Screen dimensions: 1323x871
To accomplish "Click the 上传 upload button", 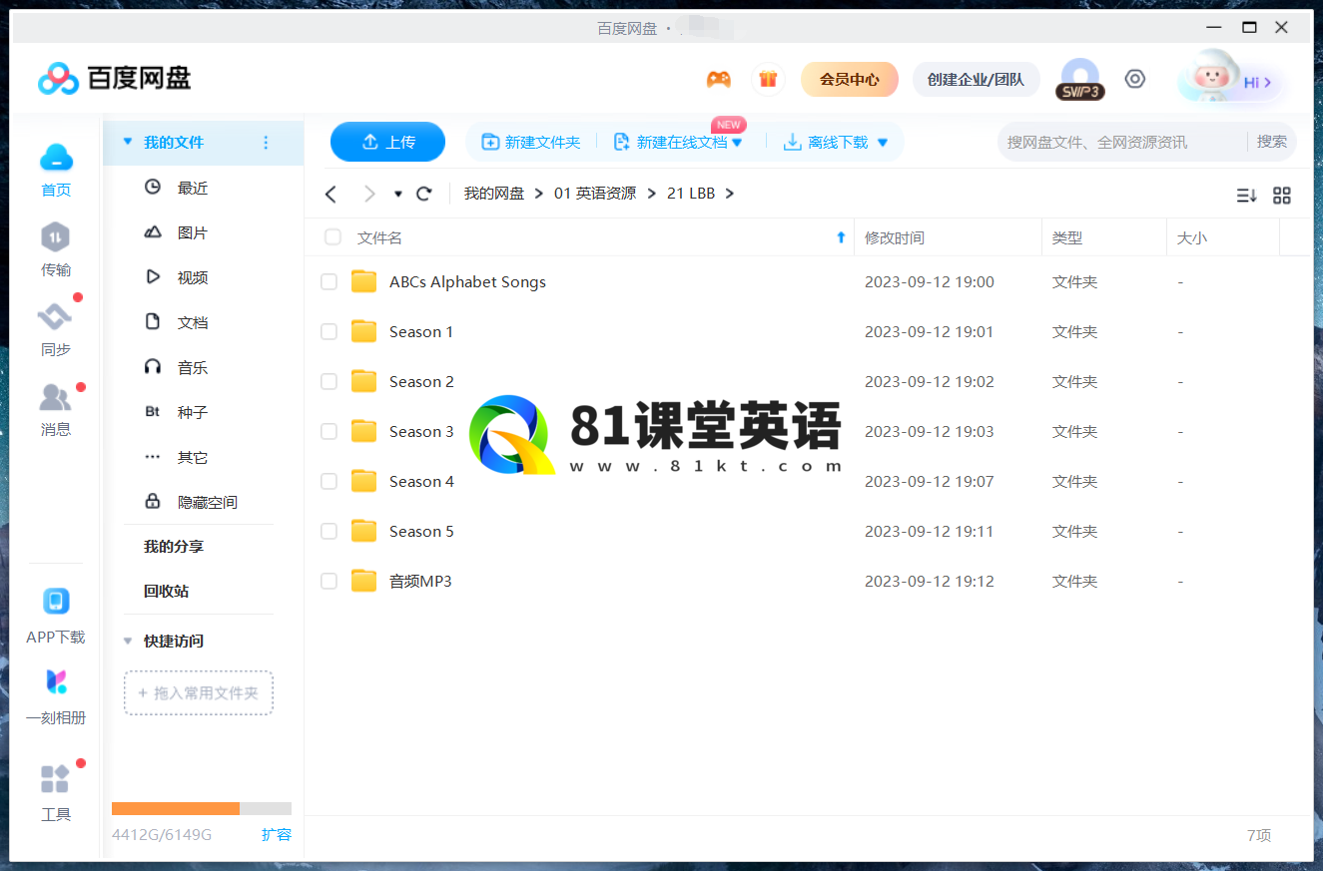I will click(387, 142).
